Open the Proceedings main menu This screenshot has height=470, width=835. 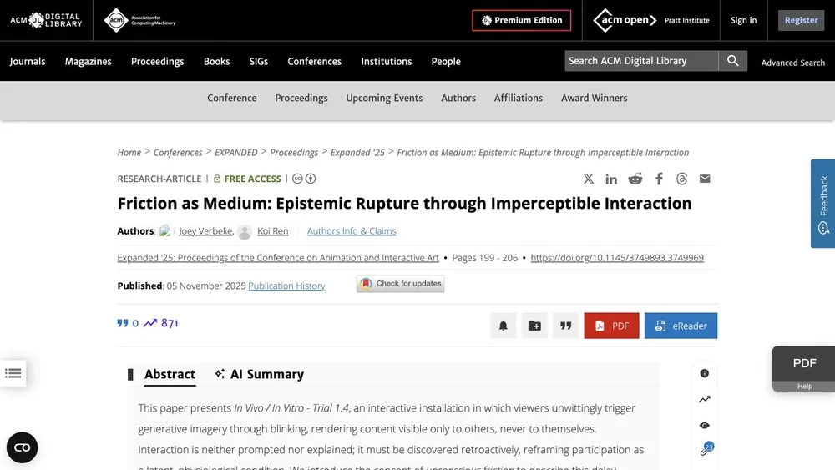click(158, 61)
